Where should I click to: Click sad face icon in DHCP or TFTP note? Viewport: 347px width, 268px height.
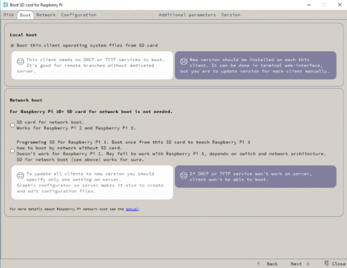click(183, 175)
